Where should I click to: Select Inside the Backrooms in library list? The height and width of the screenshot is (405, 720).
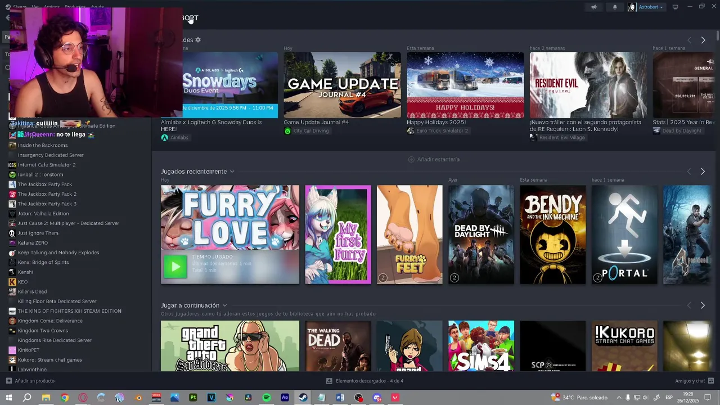tap(42, 145)
